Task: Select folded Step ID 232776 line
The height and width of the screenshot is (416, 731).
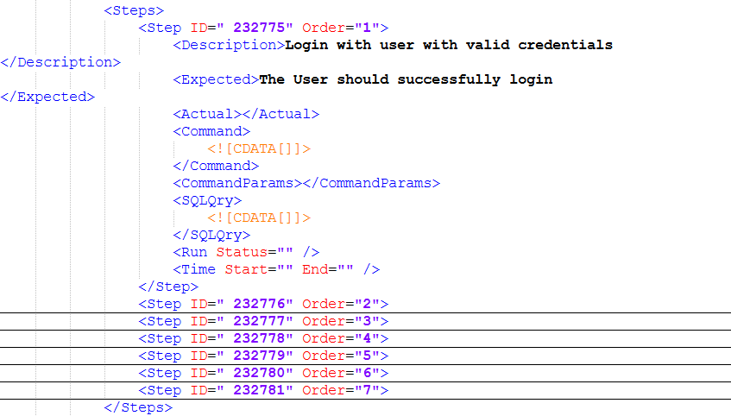Action: click(263, 304)
